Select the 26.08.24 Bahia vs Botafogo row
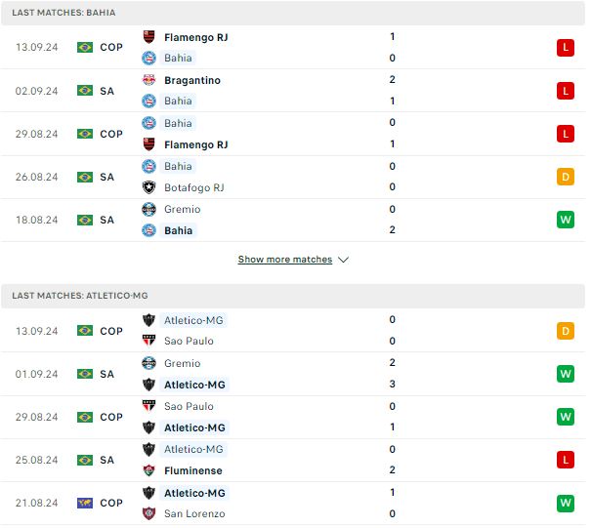Screen dimensions: 591x528 point(293,177)
